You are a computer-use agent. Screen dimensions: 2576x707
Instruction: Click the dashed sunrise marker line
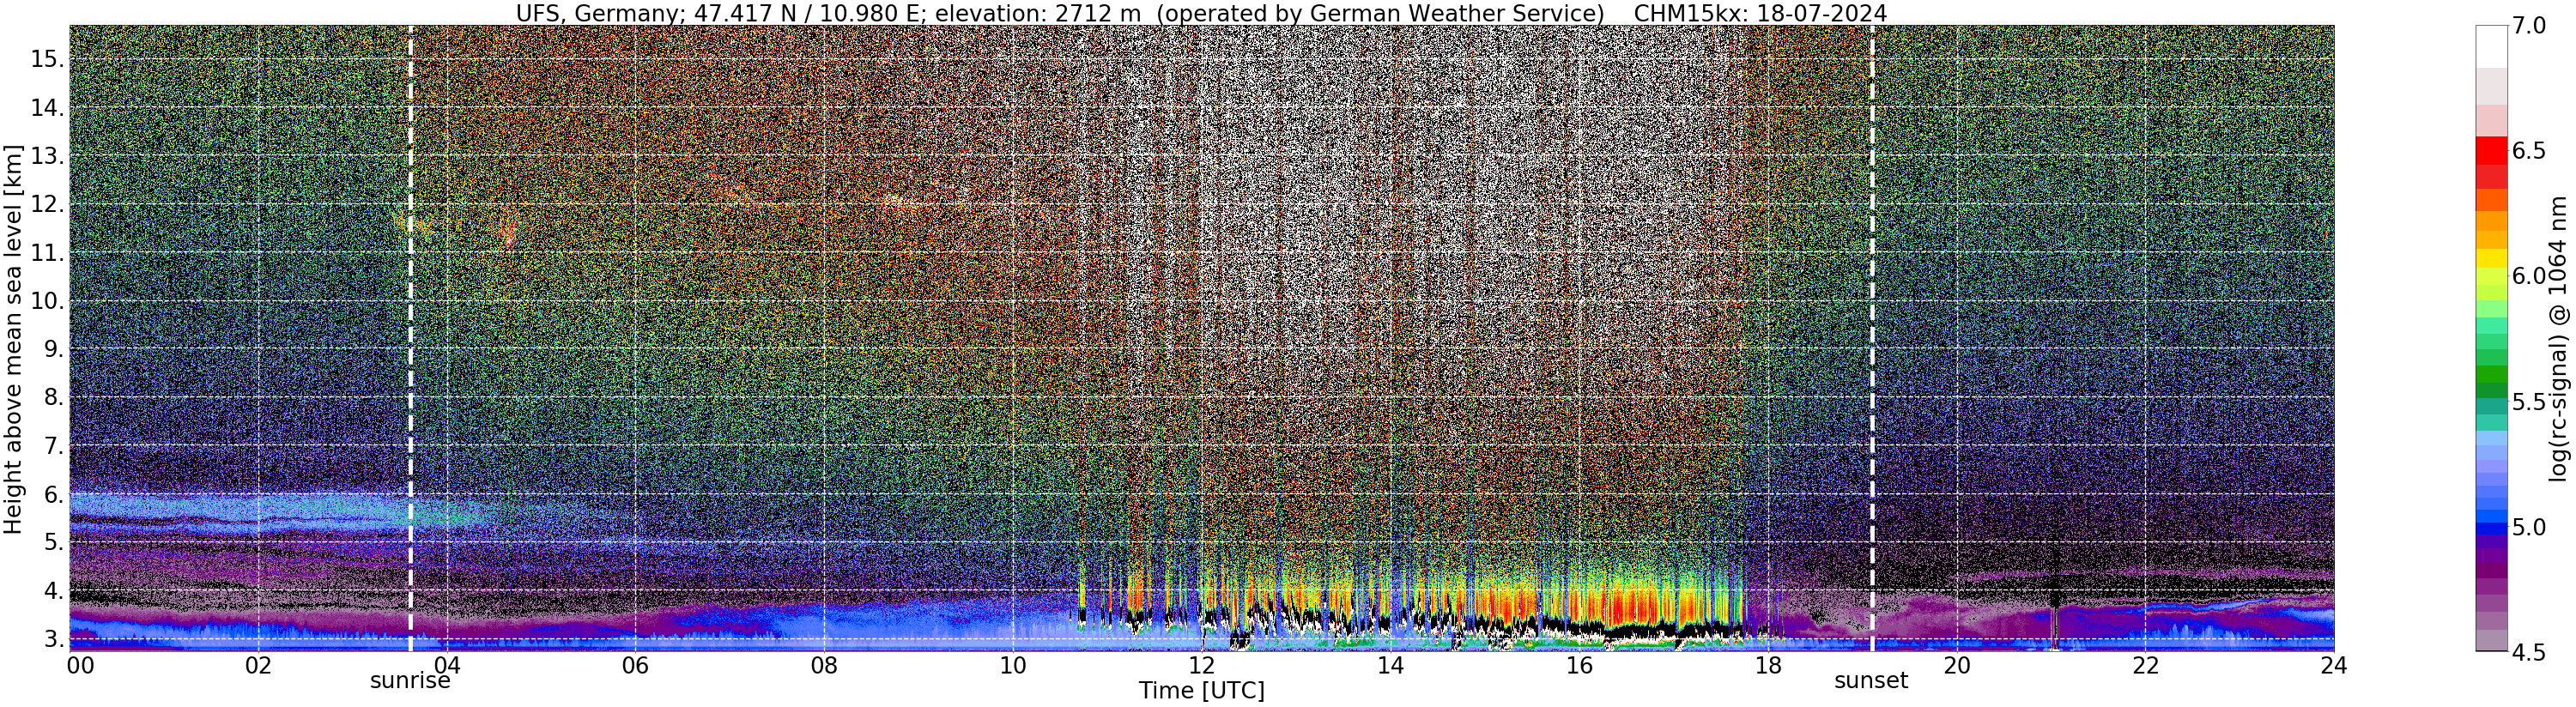tap(410, 338)
